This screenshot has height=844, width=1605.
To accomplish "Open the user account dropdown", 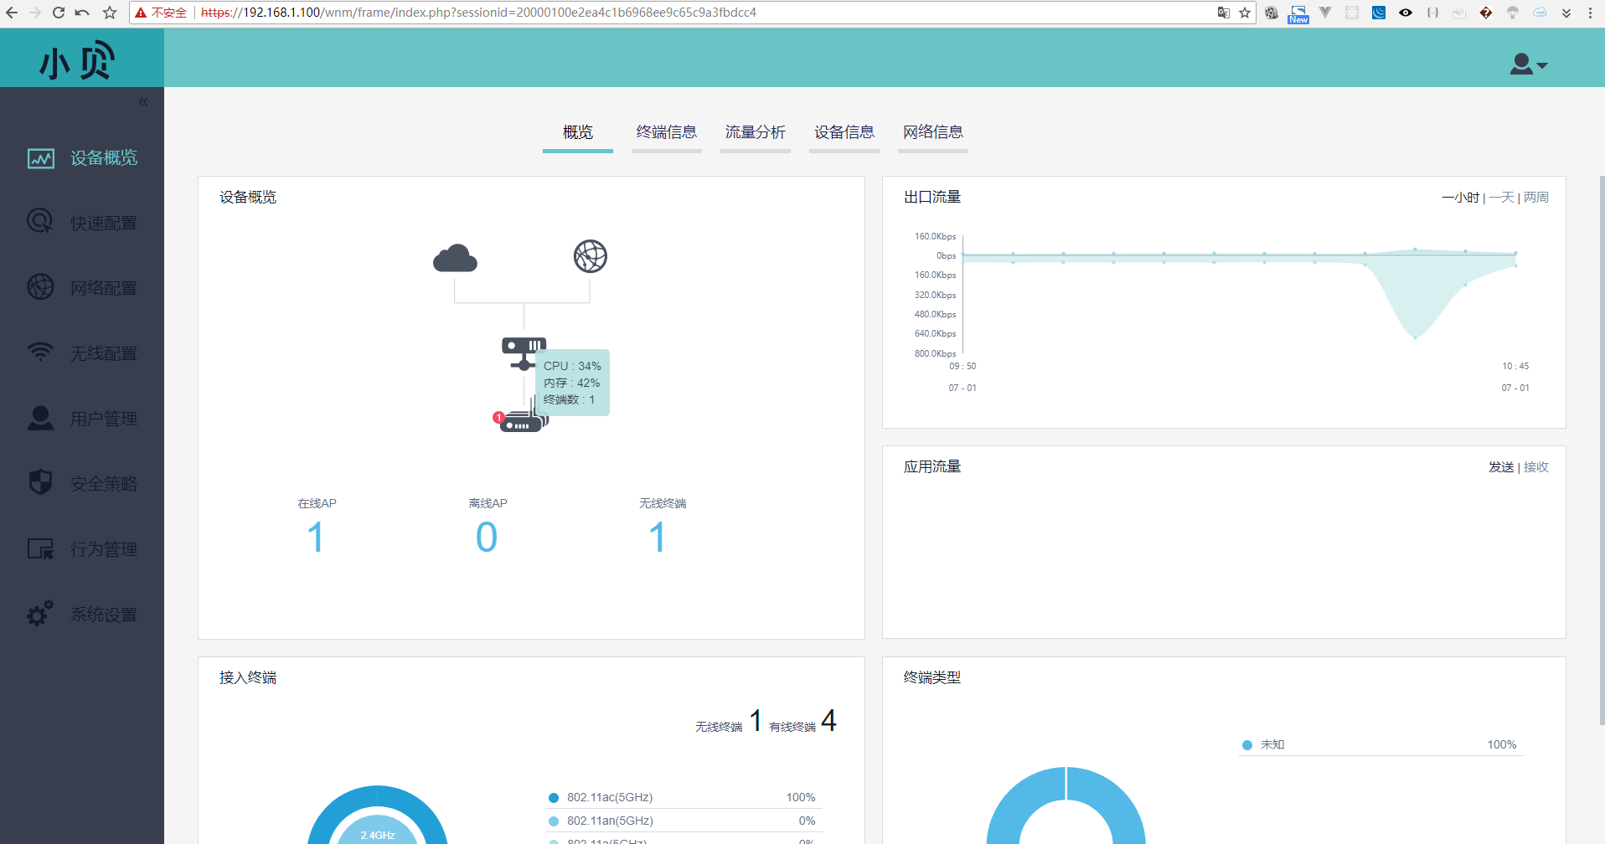I will click(x=1528, y=64).
